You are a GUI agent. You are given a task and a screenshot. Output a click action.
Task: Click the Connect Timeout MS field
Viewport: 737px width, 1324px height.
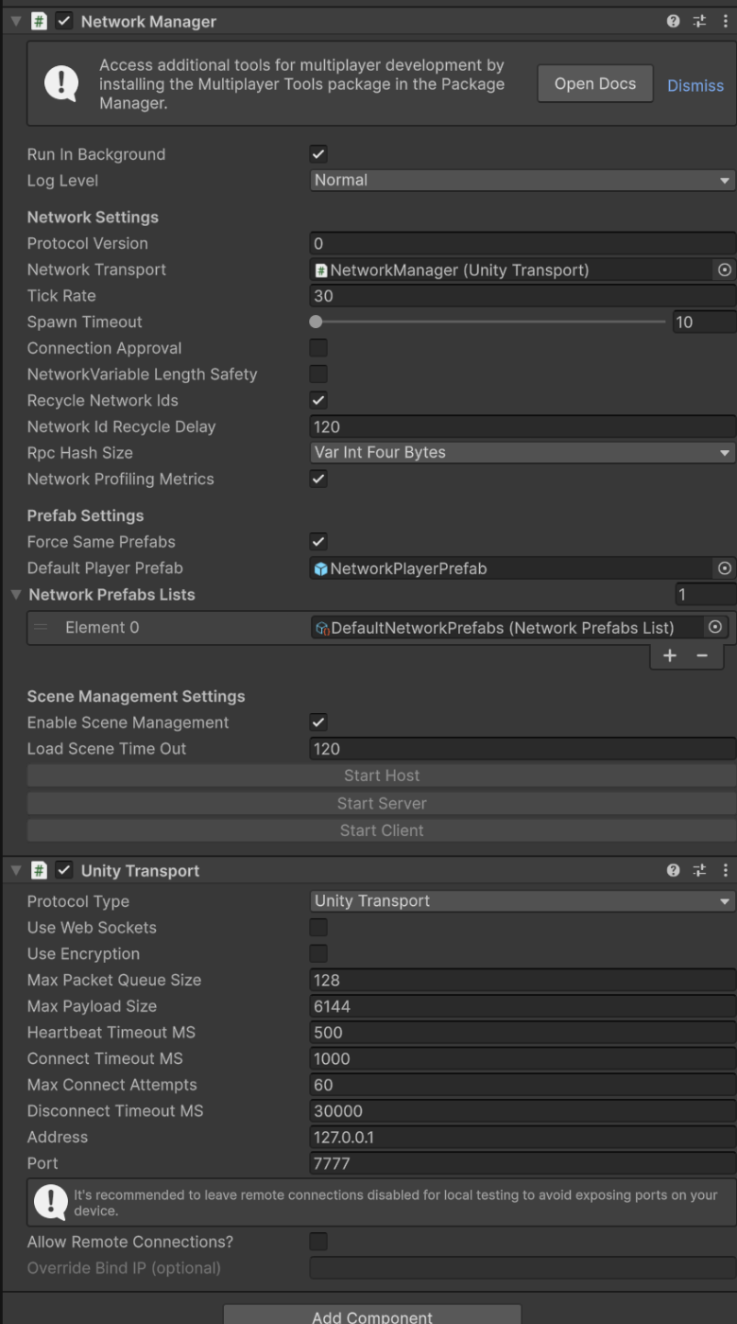click(523, 1059)
